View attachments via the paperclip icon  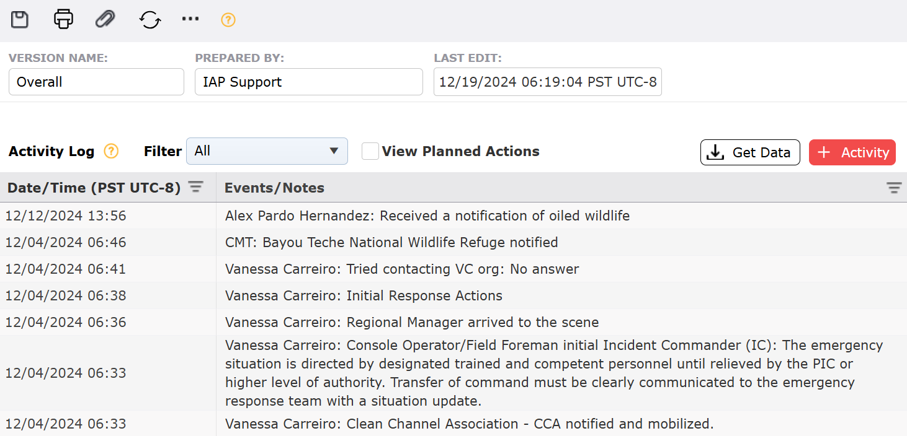[105, 19]
